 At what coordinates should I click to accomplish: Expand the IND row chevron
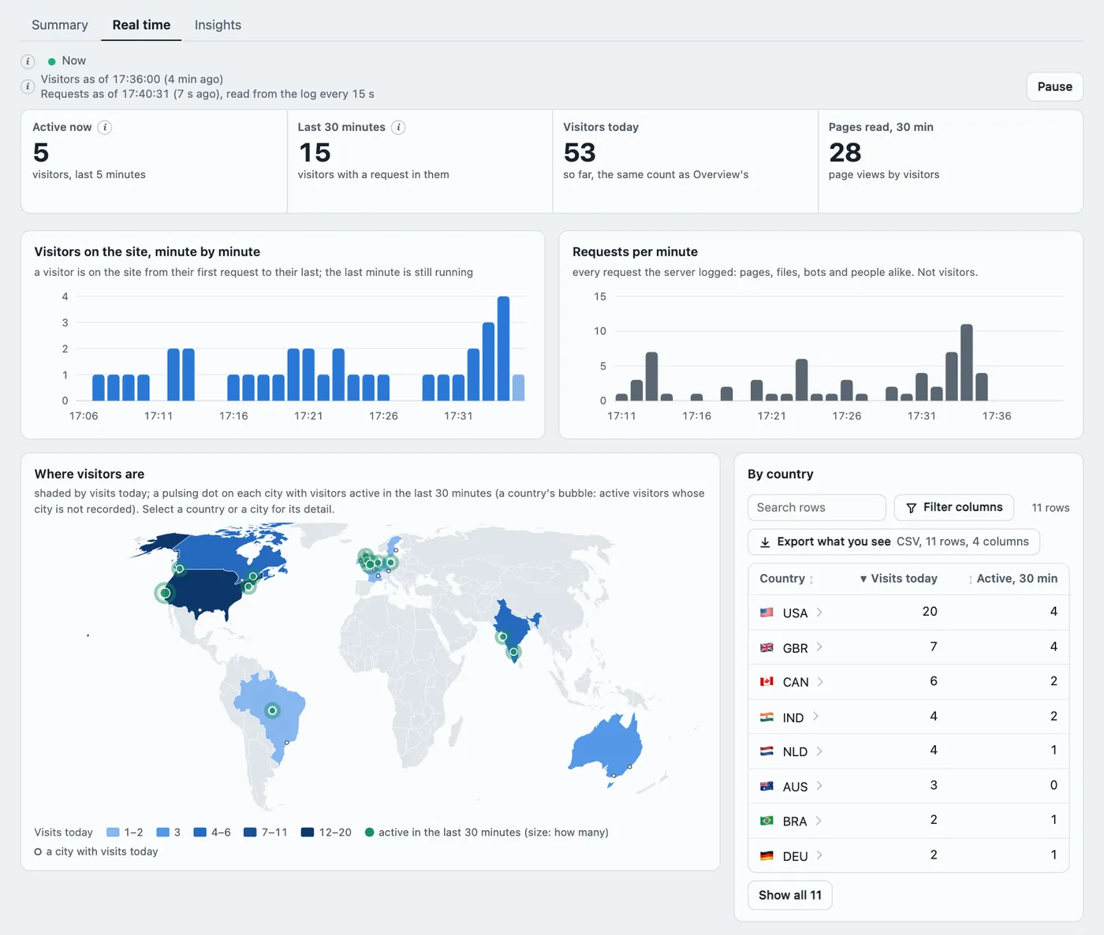click(815, 717)
